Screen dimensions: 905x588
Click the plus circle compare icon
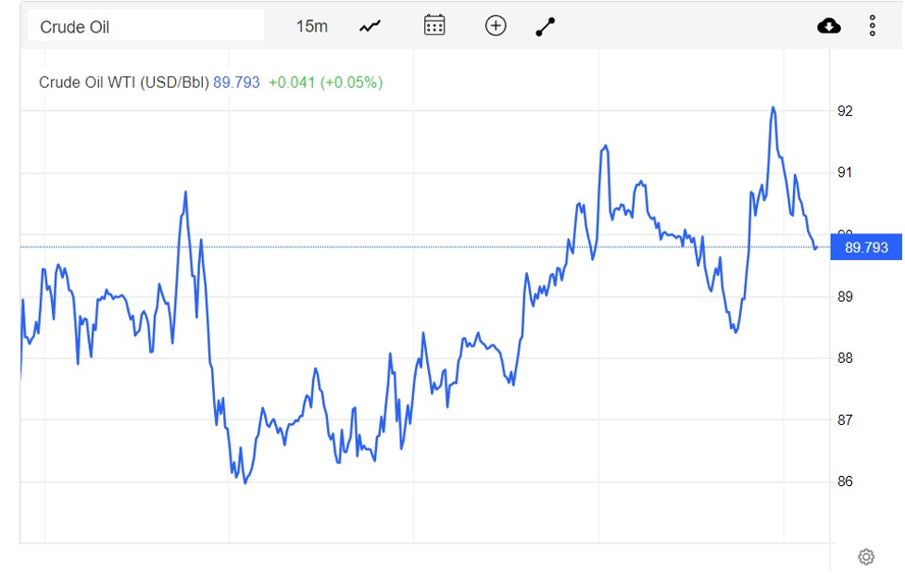point(496,26)
